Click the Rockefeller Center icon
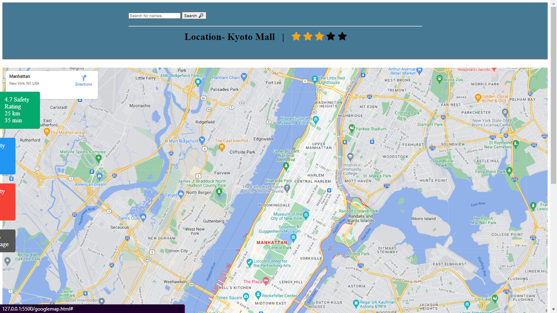Screen dimensions: 557x313 pyautogui.click(x=258, y=294)
